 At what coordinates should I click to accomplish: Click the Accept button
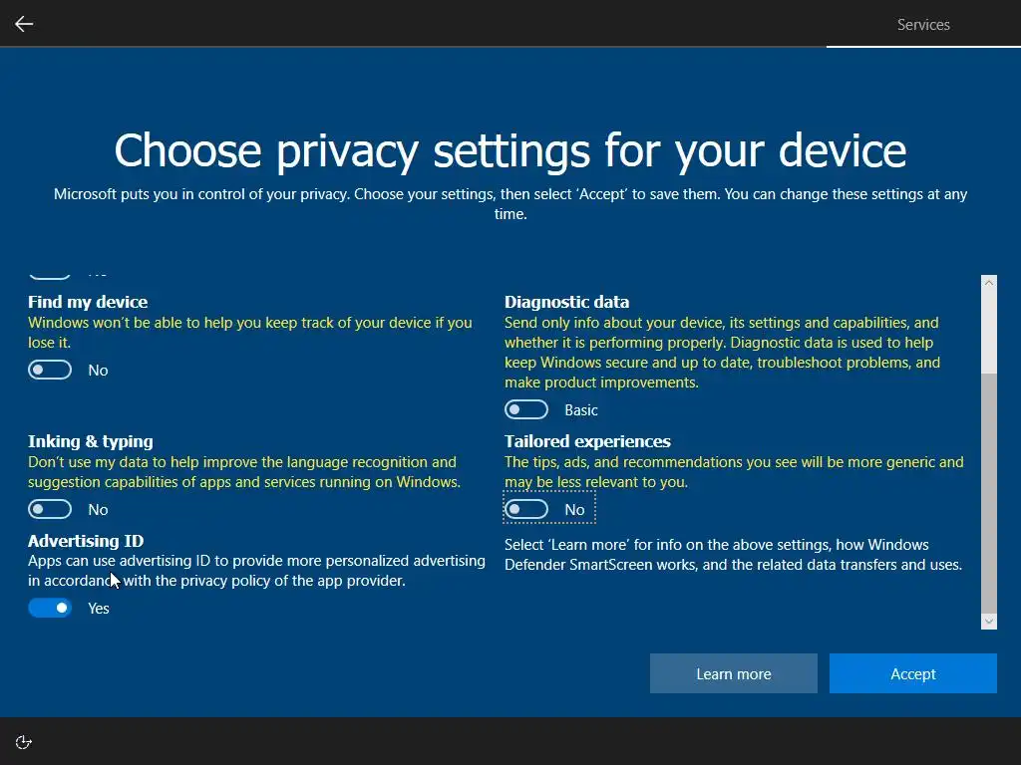(912, 674)
